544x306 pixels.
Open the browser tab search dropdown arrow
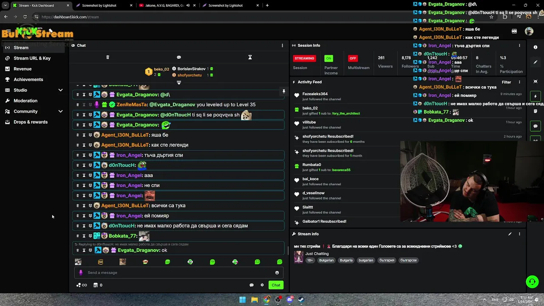click(x=5, y=6)
